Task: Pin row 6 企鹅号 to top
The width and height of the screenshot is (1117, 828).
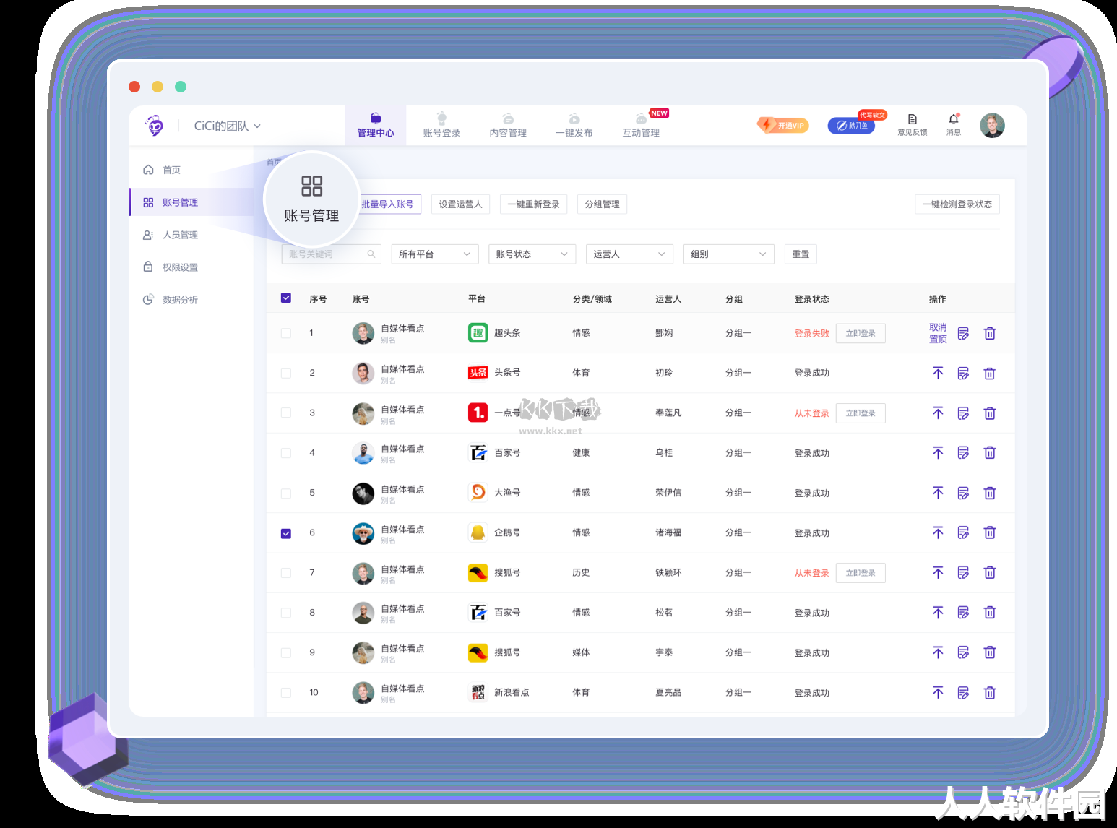Action: 938,532
